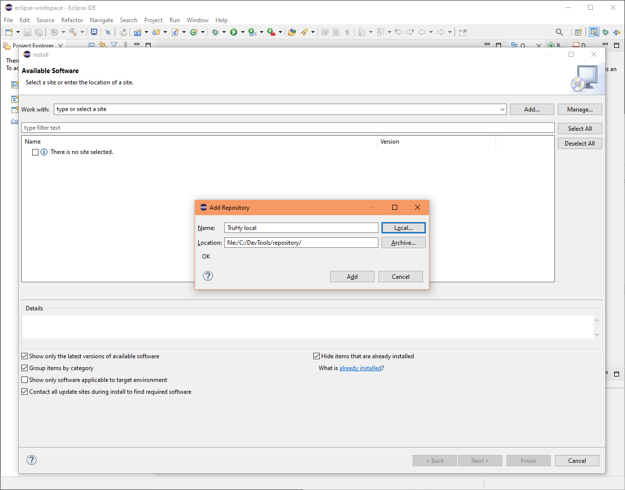Select the C/C++ perspective icon
Screen dimensions: 625x490
point(594,32)
